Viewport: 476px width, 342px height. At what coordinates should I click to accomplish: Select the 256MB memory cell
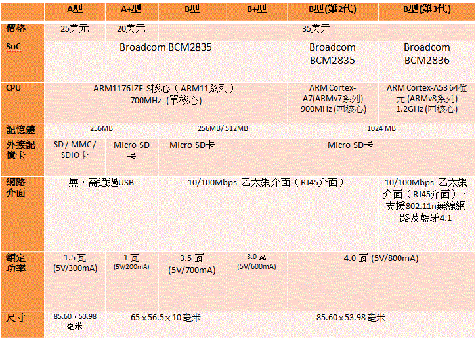click(101, 131)
